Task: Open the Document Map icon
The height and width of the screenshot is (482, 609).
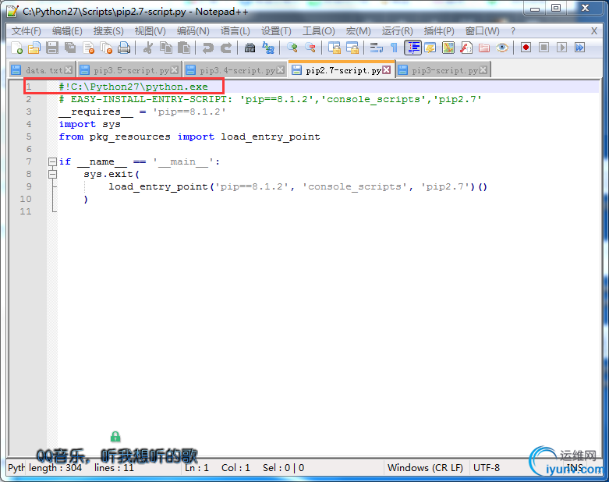Action: click(x=448, y=48)
